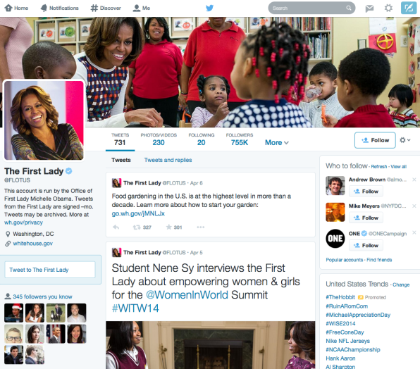This screenshot has width=420, height=369.
Task: Click the Tweet to The First Lady field
Action: click(x=50, y=270)
